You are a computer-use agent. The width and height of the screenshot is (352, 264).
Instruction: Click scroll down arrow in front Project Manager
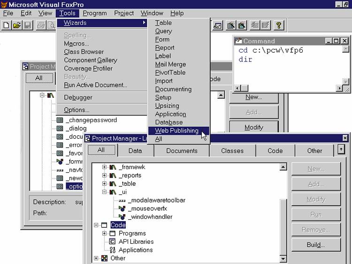(283, 259)
